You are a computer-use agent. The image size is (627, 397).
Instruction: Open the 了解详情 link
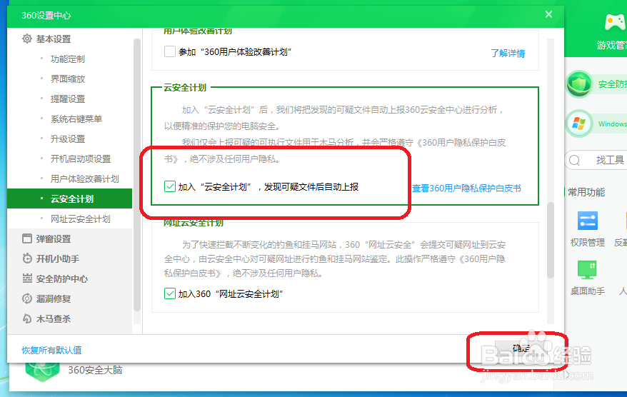pyautogui.click(x=508, y=53)
